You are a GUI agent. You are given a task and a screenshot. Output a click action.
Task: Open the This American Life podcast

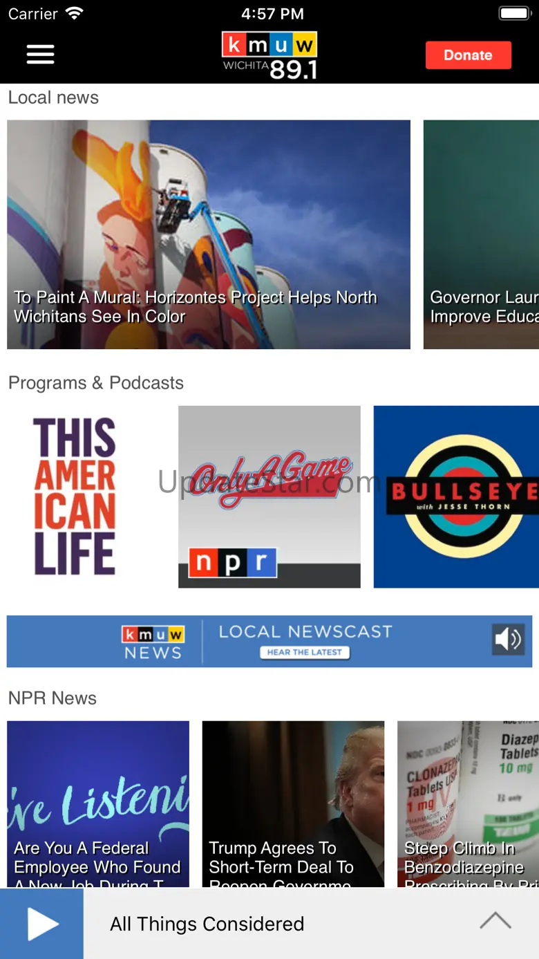pos(75,496)
